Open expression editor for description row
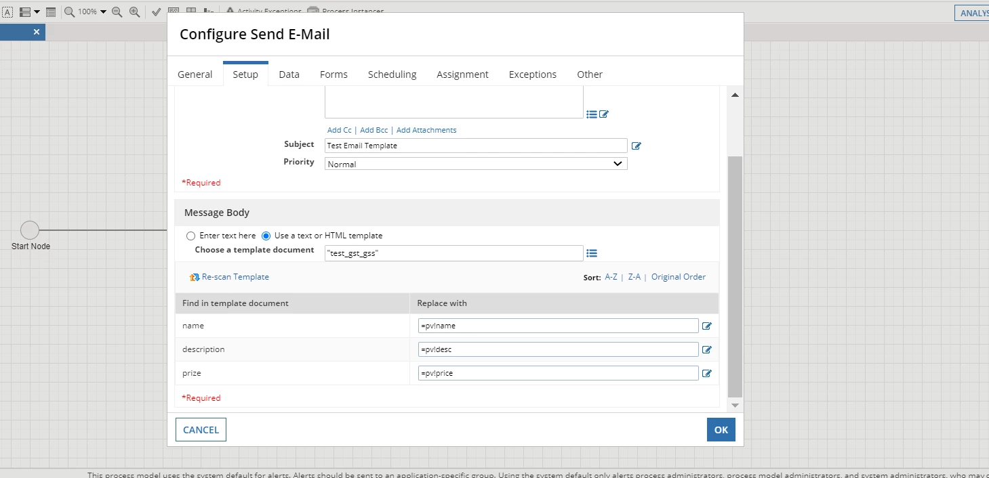Screen dimensions: 989x478 click(x=707, y=350)
